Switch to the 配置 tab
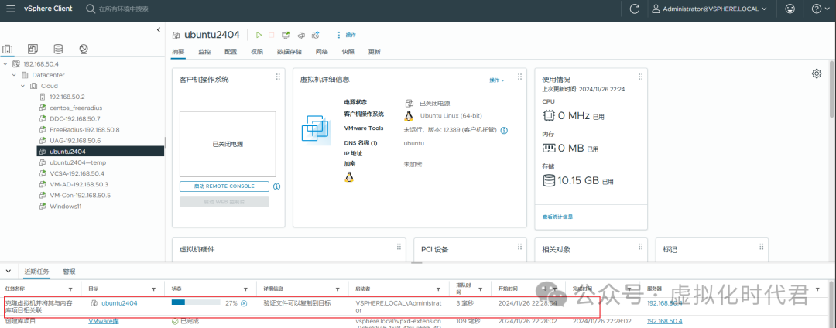This screenshot has height=328, width=836. coord(231,52)
